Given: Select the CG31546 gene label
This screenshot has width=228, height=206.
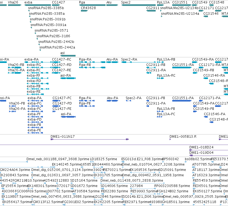Looking at the screenshot, I should pos(211,14).
